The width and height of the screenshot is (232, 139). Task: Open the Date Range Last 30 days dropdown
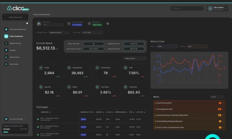click(x=92, y=33)
